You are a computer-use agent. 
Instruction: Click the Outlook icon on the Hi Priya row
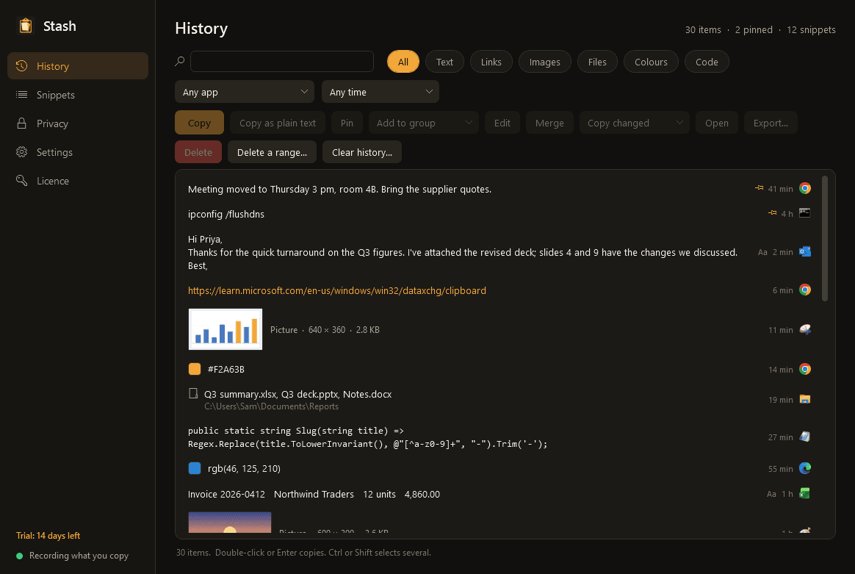tap(805, 251)
